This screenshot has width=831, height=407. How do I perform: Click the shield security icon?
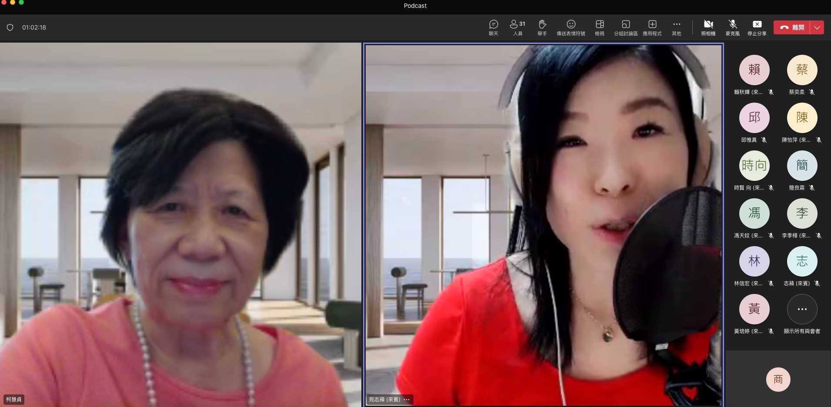pos(10,27)
